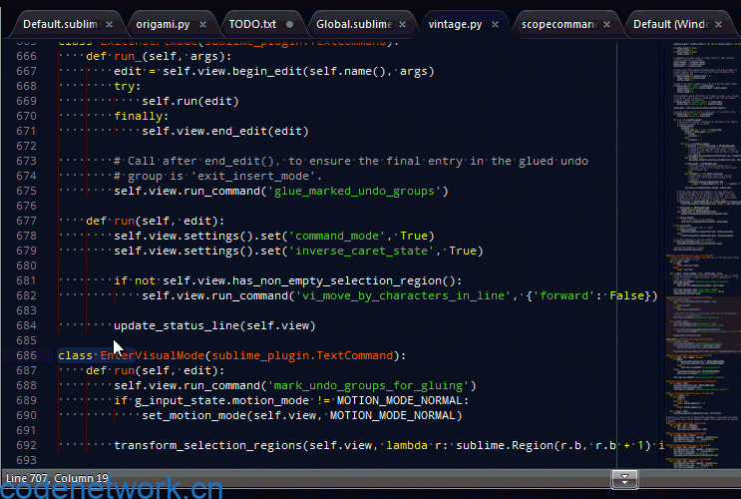Viewport: 741px width, 499px height.
Task: Click the lambda keyword on line 692
Action: (407, 445)
